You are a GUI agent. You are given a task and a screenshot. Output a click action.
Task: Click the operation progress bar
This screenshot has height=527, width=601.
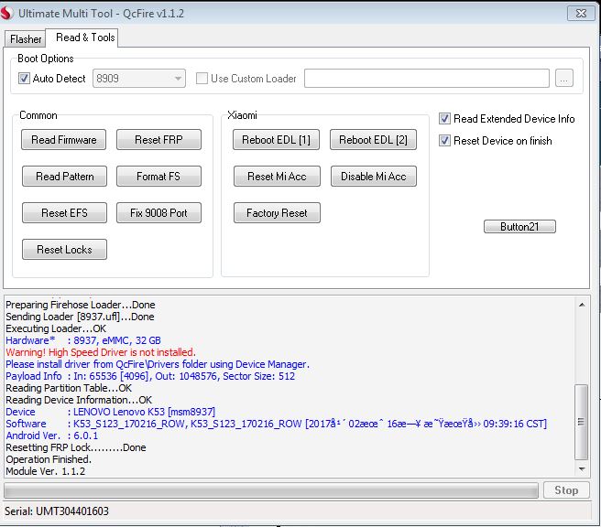(271, 490)
